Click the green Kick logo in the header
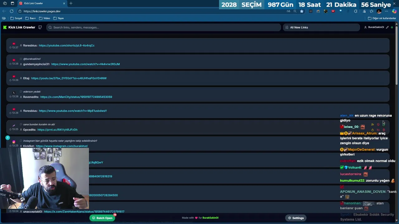The height and width of the screenshot is (224, 399). pyautogui.click(x=5, y=27)
